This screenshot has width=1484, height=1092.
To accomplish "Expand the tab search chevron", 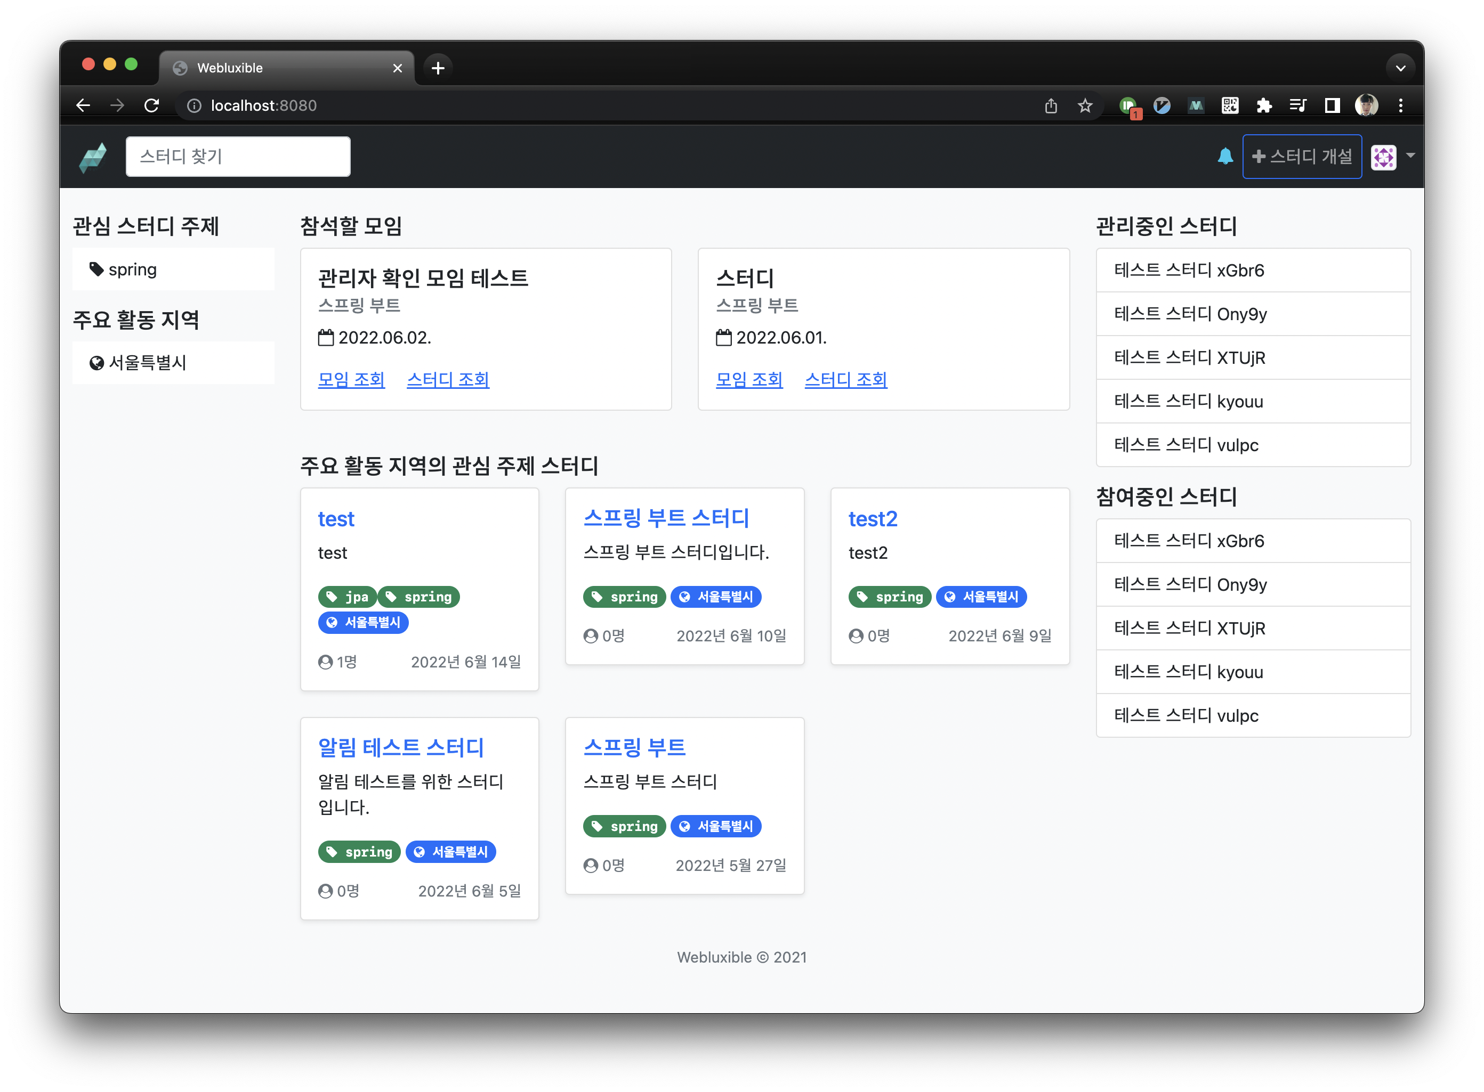I will [1400, 68].
